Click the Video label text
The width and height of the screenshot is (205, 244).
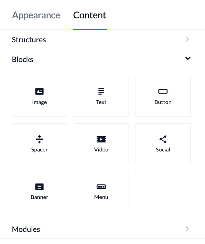pos(101,149)
